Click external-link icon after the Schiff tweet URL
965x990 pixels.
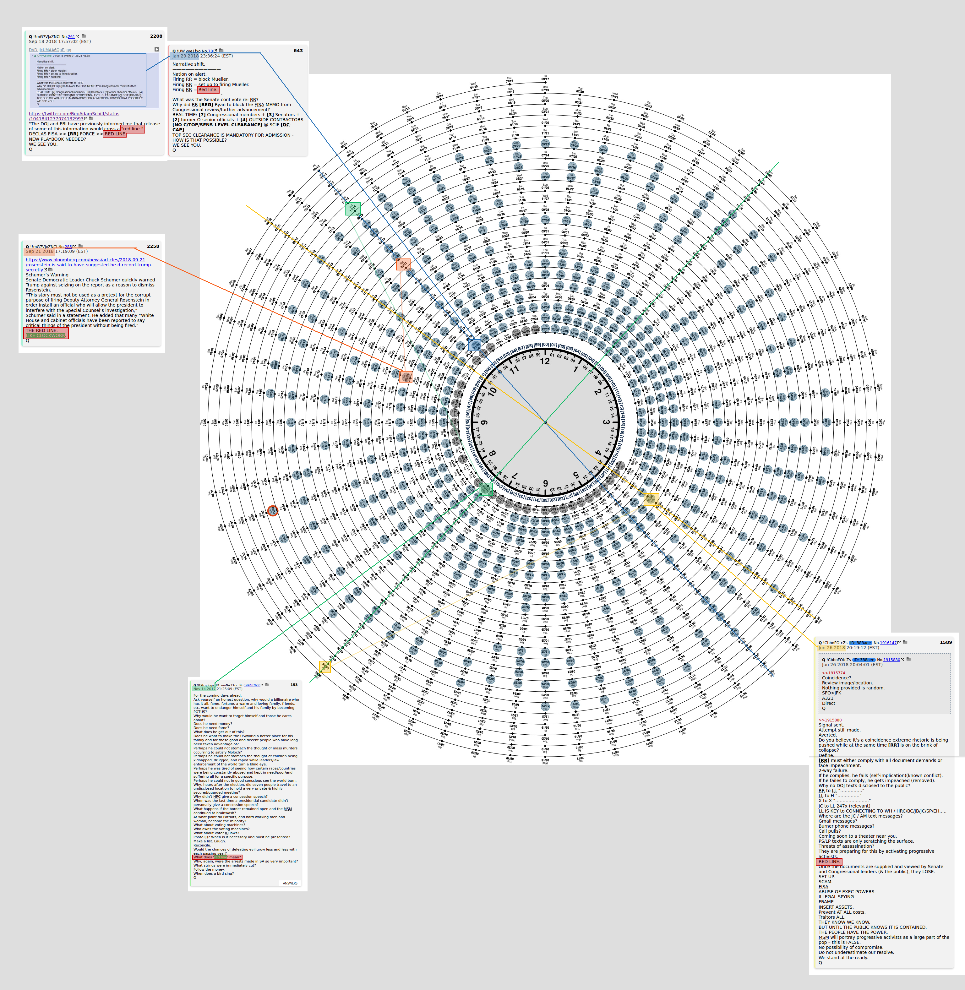pyautogui.click(x=86, y=119)
